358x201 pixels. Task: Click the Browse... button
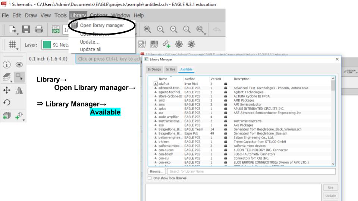click(x=157, y=171)
